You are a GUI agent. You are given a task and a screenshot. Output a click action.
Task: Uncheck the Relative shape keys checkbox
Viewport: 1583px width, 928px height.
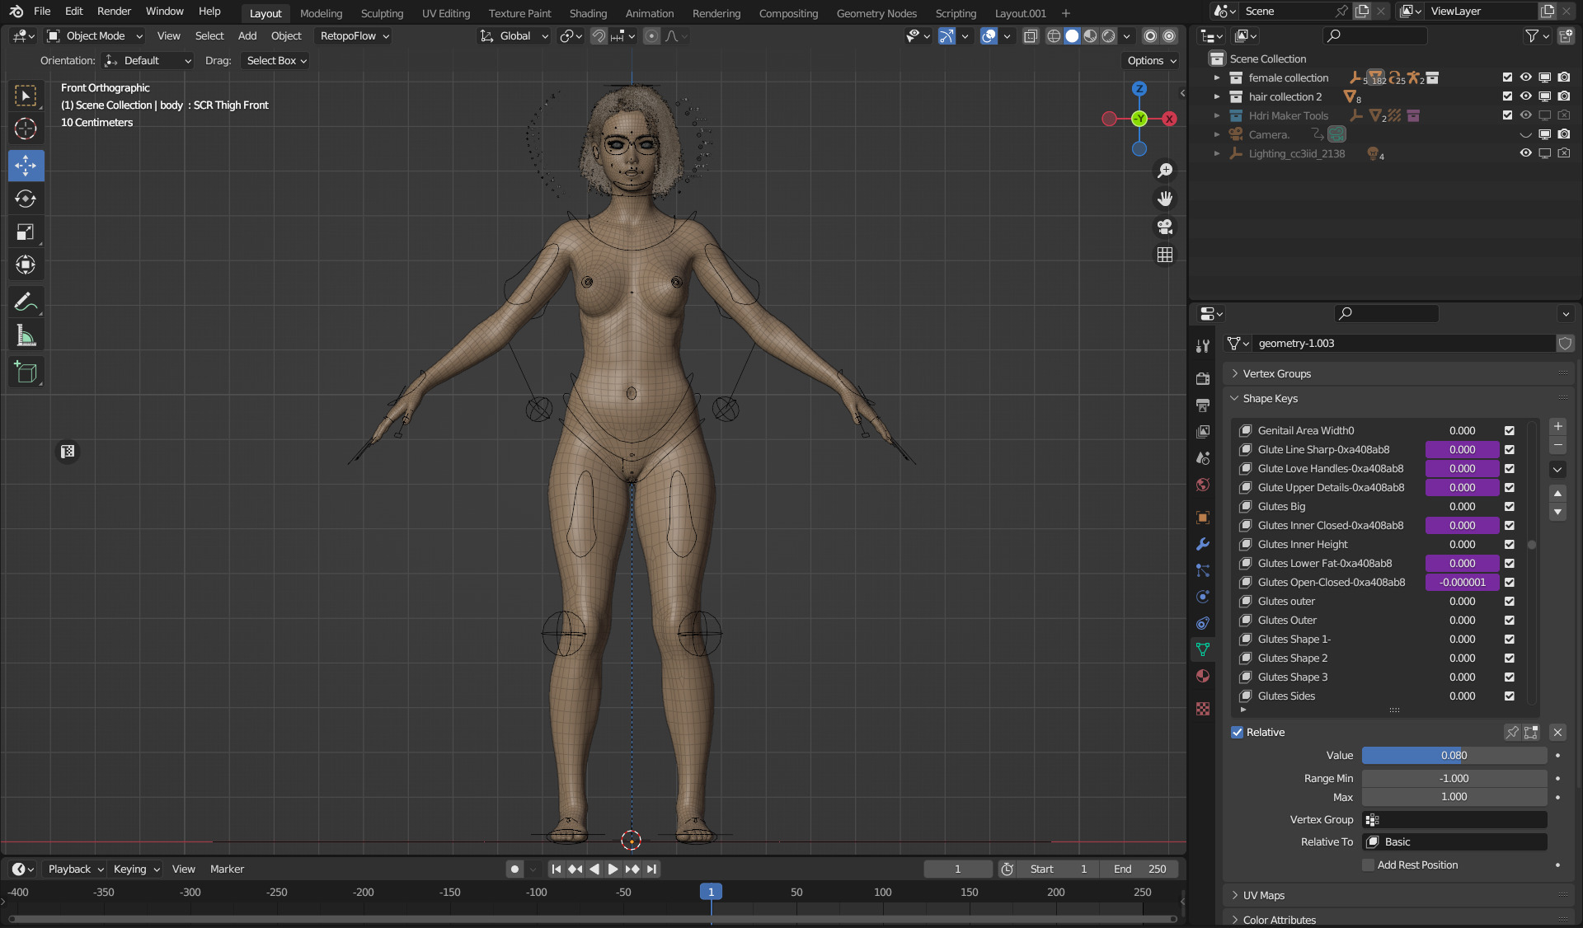tap(1237, 733)
